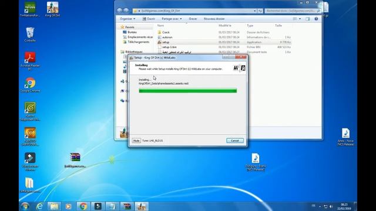Sort files by Taille column header

[x=278, y=25]
